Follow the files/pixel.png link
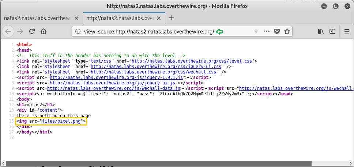Viewport: 354px width, 167px height. (x=61, y=122)
